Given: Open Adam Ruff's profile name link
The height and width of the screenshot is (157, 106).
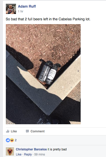Looking at the screenshot, I should click(27, 6).
